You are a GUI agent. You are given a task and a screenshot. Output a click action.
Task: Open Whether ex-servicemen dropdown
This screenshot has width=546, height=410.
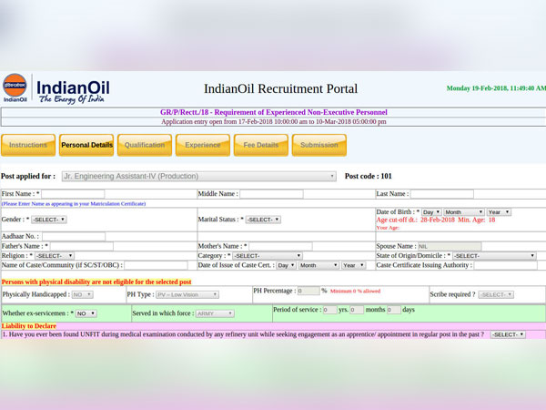(86, 313)
